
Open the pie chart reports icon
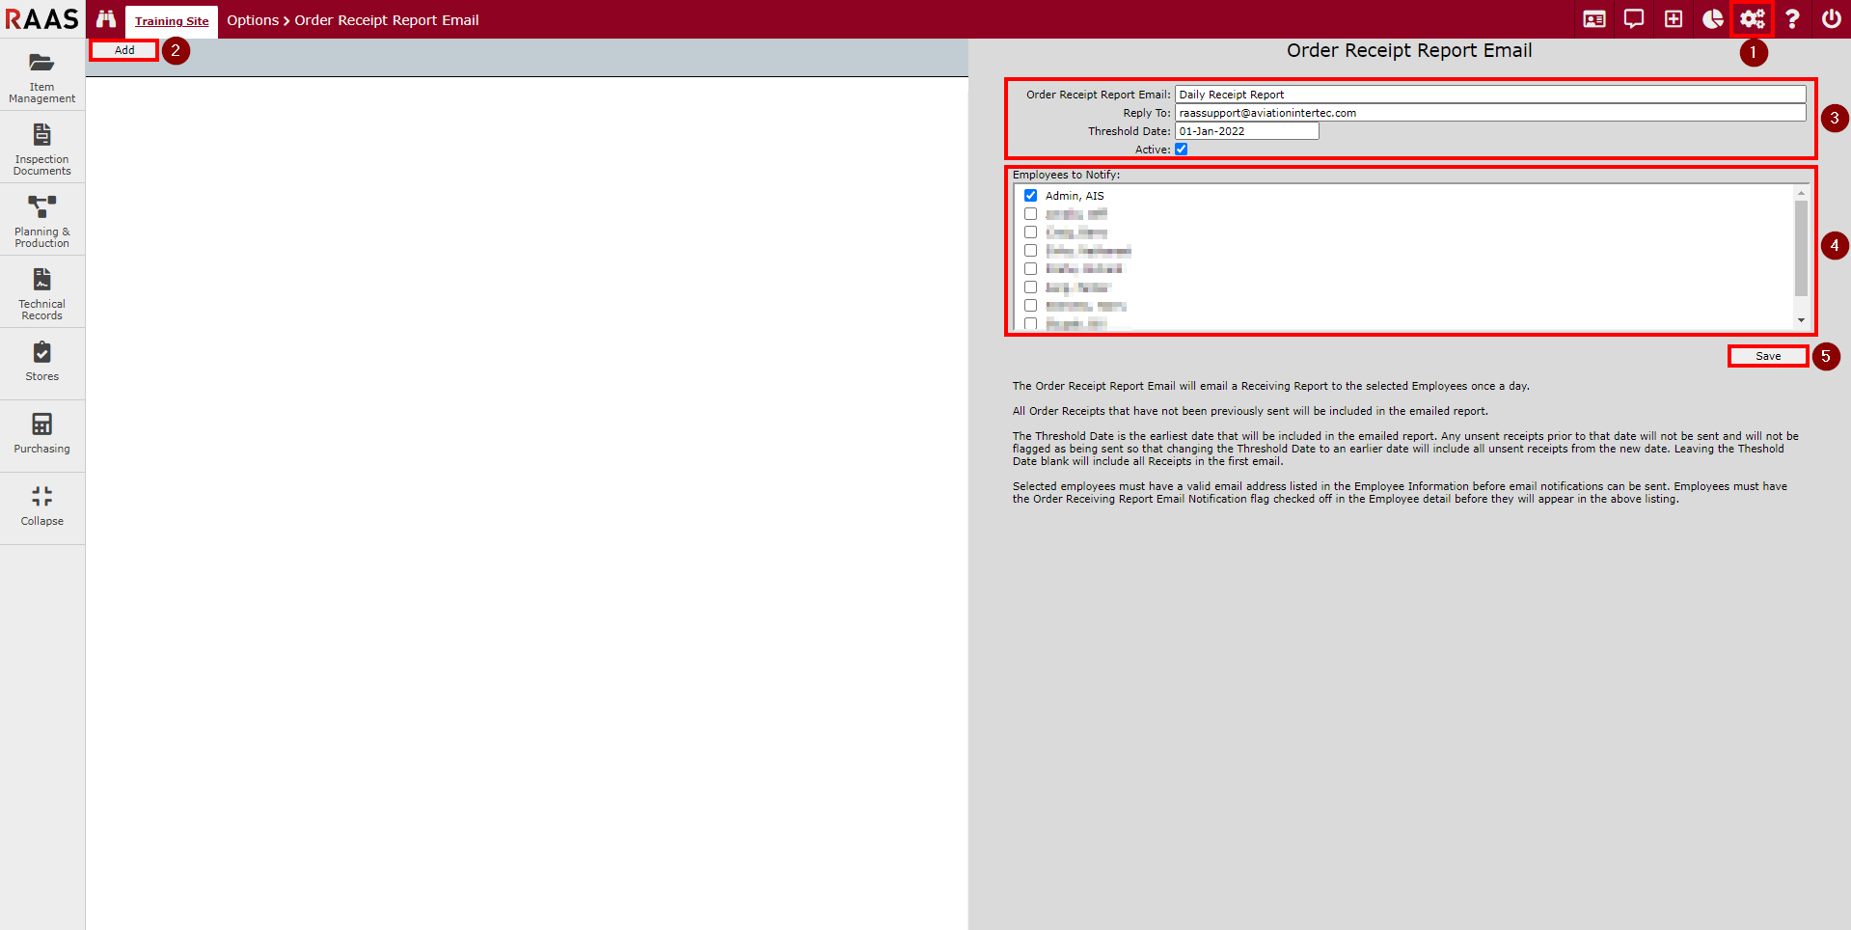click(x=1713, y=19)
